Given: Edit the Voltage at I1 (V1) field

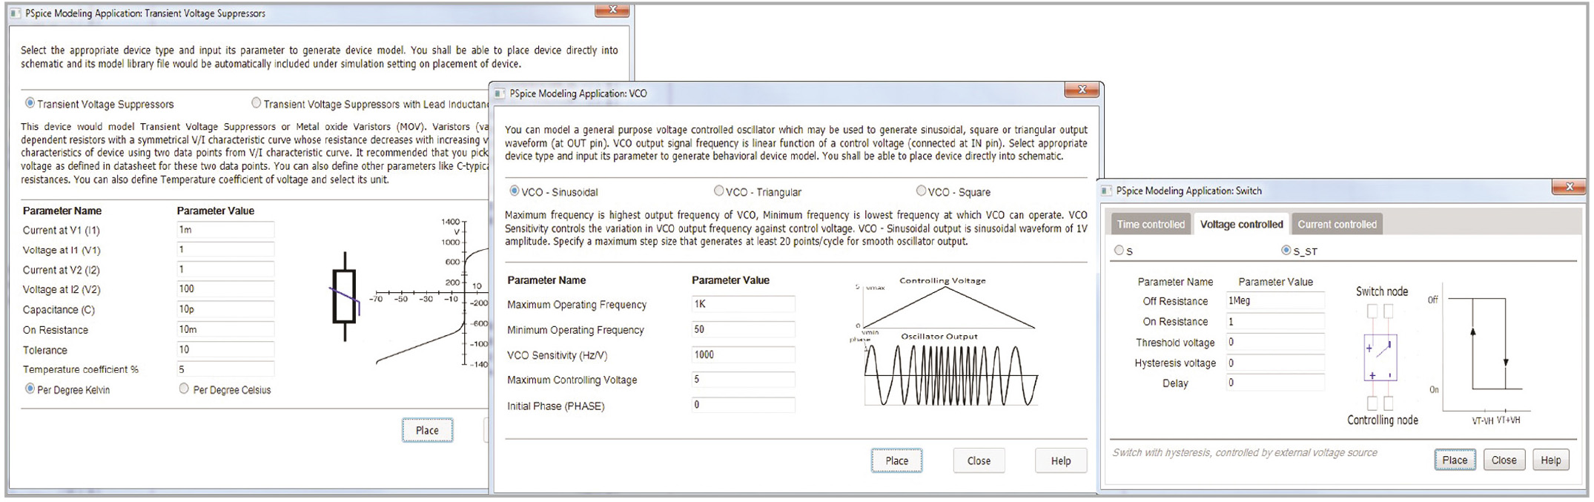Looking at the screenshot, I should (x=225, y=250).
